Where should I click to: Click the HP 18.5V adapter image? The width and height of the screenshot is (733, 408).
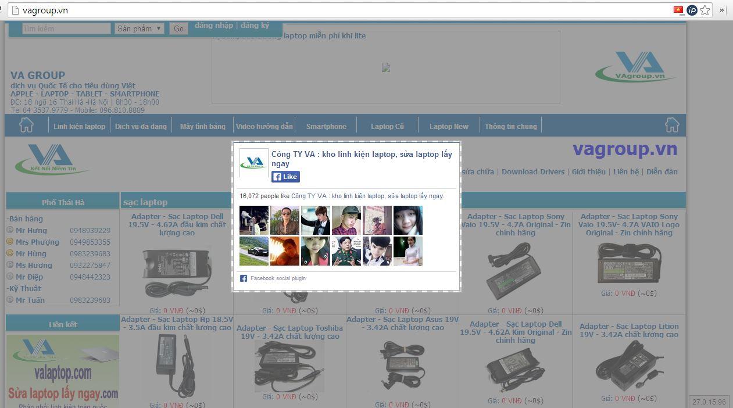[177, 365]
